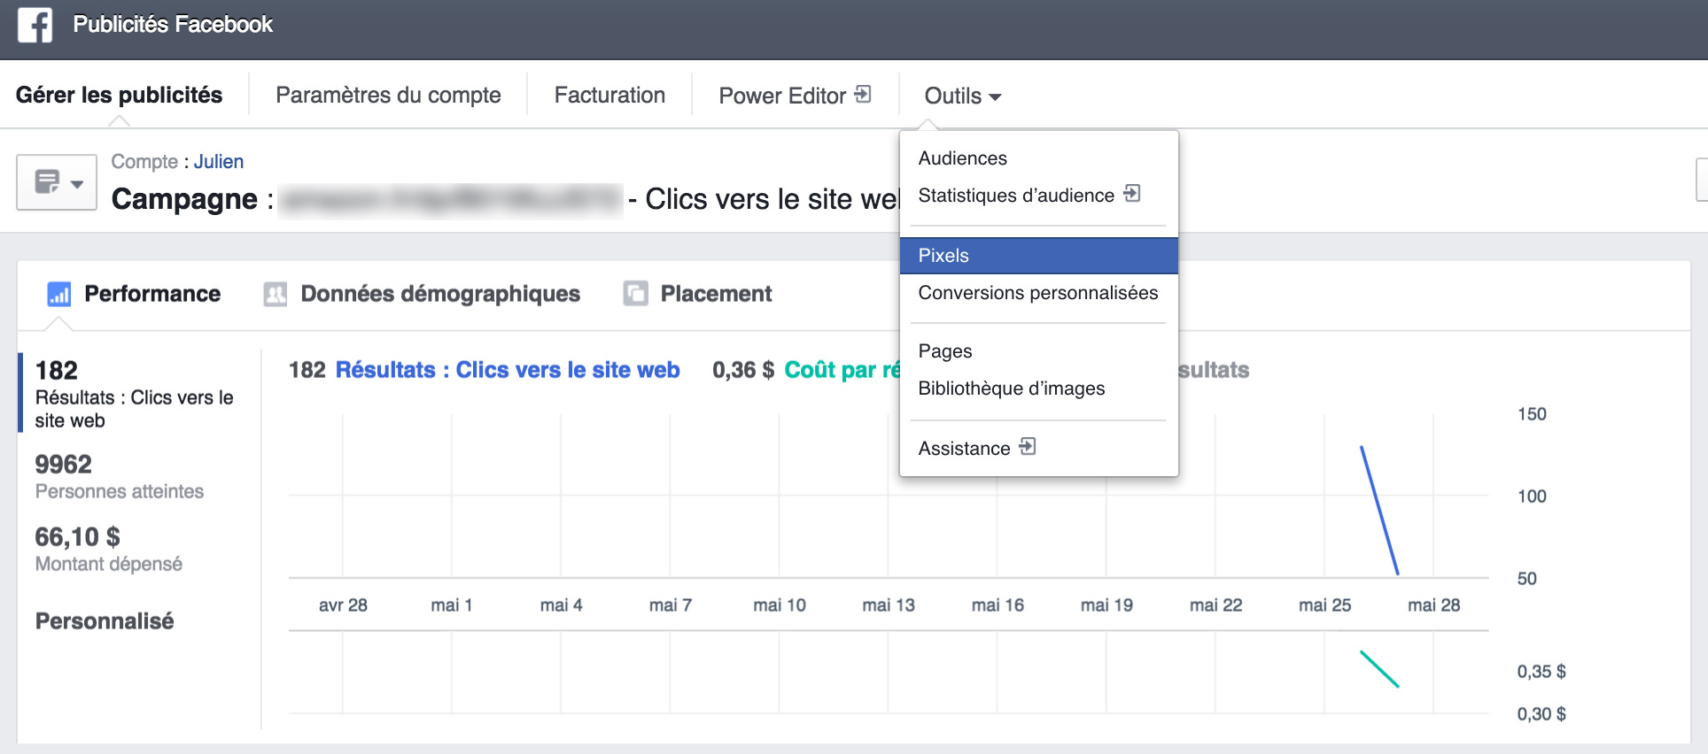
Task: Switch to Données démographiques tab
Action: tap(422, 294)
